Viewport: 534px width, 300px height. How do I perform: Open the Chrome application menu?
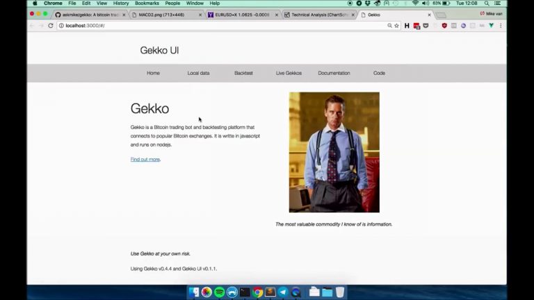[53, 3]
